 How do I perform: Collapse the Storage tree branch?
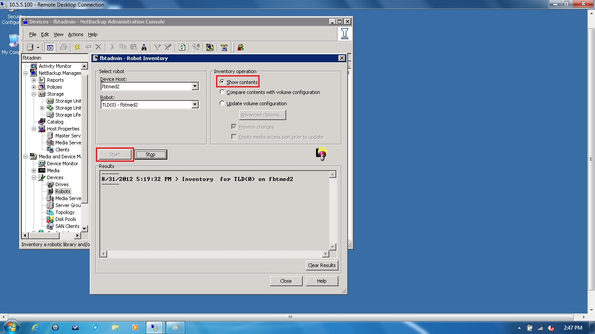coord(34,94)
